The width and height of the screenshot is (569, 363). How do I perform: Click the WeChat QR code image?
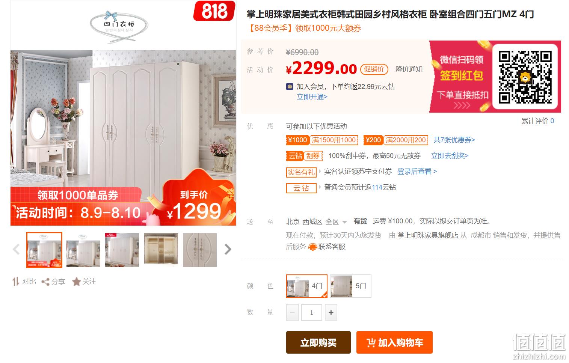tap(525, 77)
